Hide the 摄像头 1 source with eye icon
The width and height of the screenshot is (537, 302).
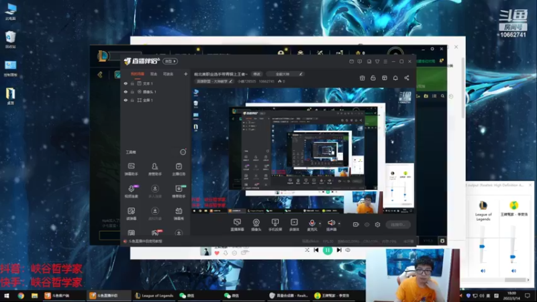pos(126,92)
